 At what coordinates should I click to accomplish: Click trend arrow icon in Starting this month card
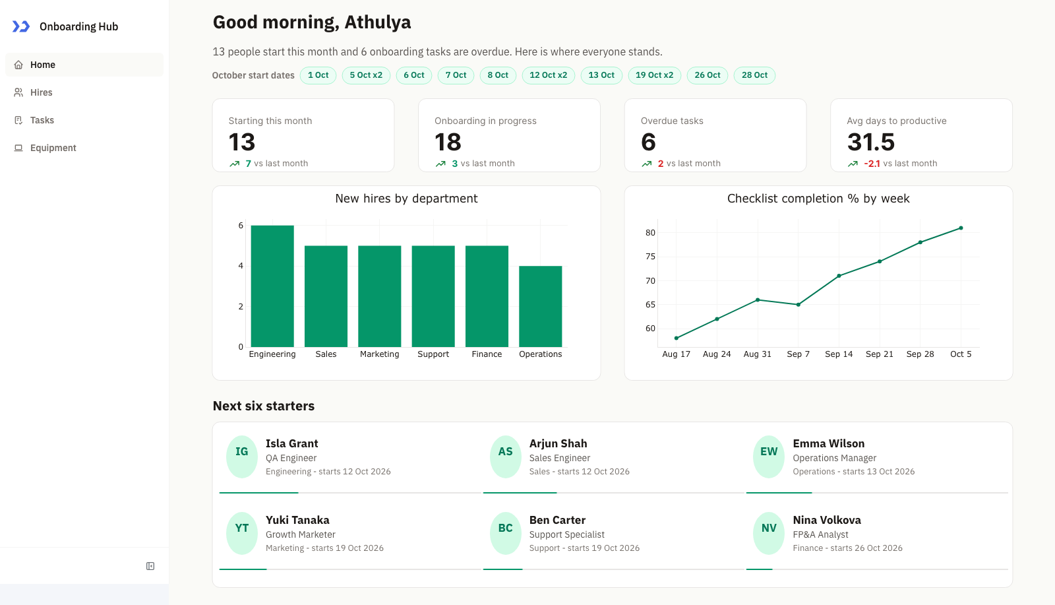(x=235, y=164)
